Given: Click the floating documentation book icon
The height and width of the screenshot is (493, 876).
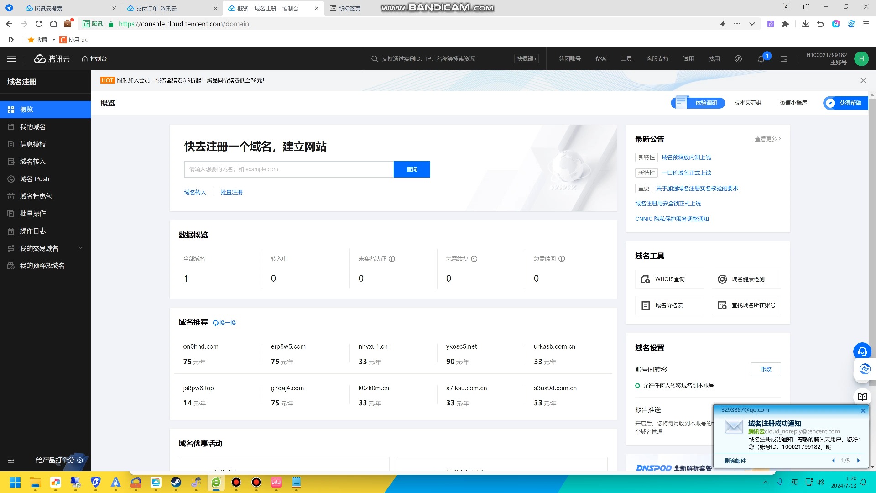Looking at the screenshot, I should [x=862, y=397].
